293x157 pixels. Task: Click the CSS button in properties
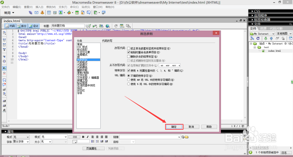click(75, 137)
